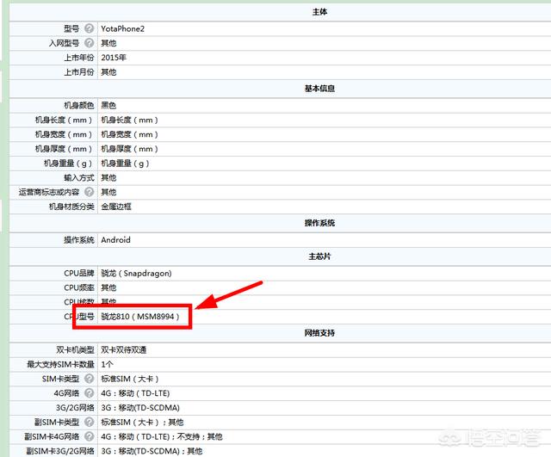Viewport: 551px width, 457px height.
Task: Click the 主体 section header
Action: (x=319, y=12)
